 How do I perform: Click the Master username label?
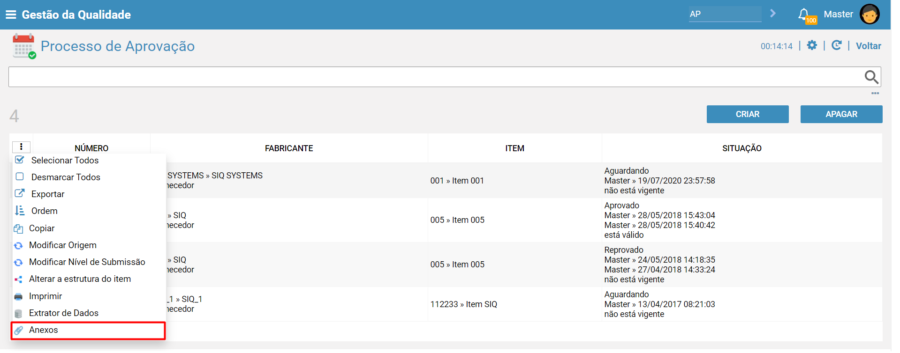coord(838,14)
